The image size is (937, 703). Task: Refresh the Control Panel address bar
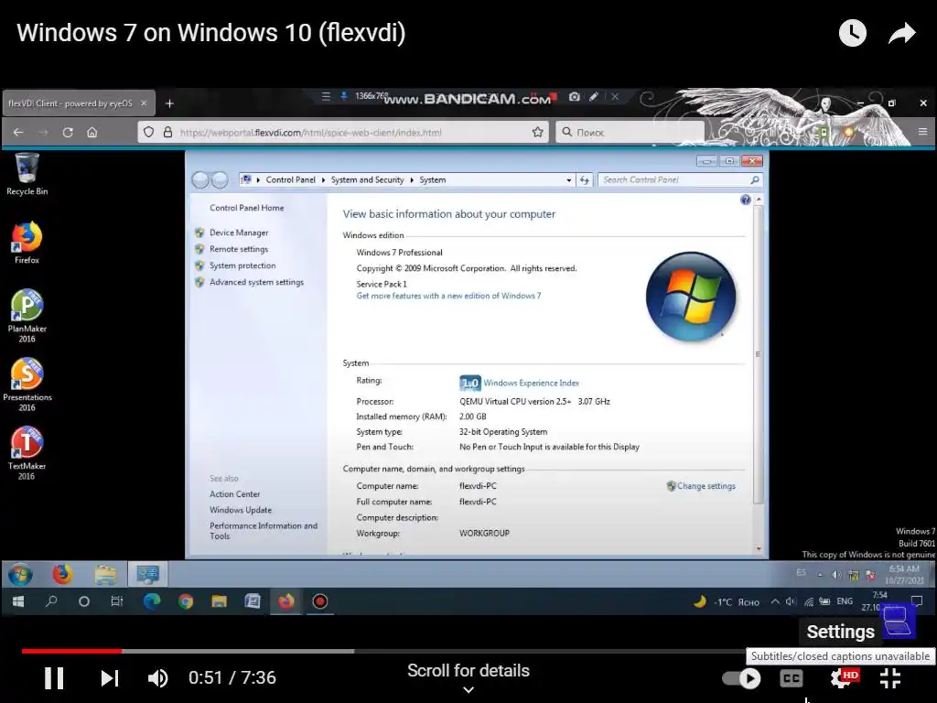[x=585, y=180]
